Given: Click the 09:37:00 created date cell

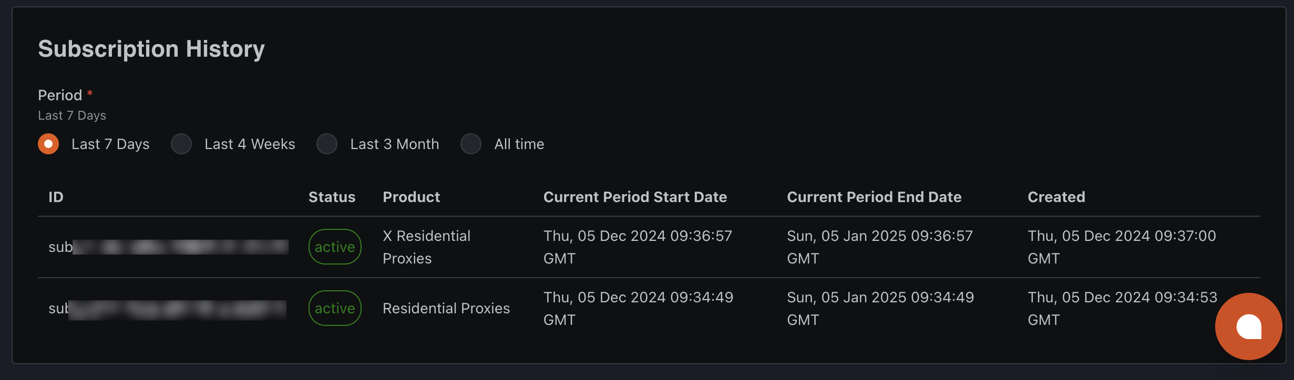Looking at the screenshot, I should pos(1122,247).
